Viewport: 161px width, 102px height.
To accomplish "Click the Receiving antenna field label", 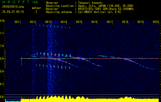I will coord(59,12).
